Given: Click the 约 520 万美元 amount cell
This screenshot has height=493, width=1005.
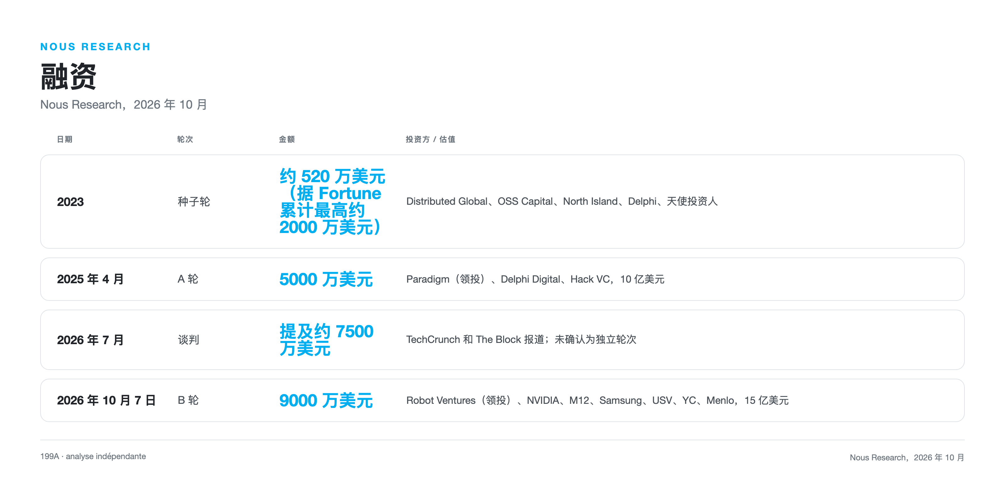Looking at the screenshot, I should click(x=332, y=202).
